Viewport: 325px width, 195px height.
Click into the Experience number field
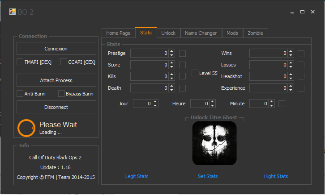(269, 88)
